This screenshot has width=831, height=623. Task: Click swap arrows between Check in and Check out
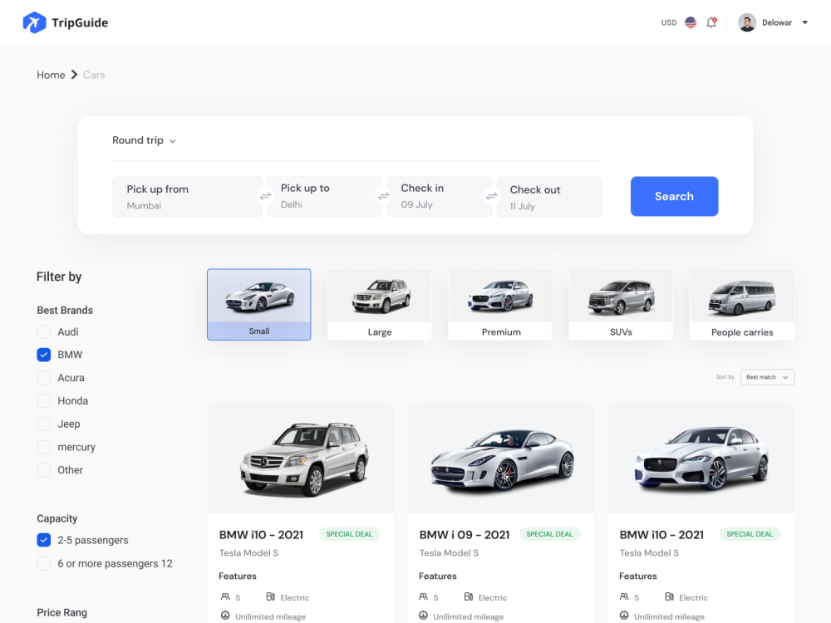point(492,196)
